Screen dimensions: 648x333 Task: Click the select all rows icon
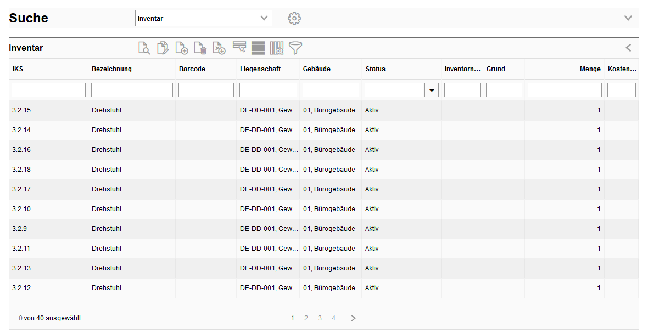pos(258,48)
